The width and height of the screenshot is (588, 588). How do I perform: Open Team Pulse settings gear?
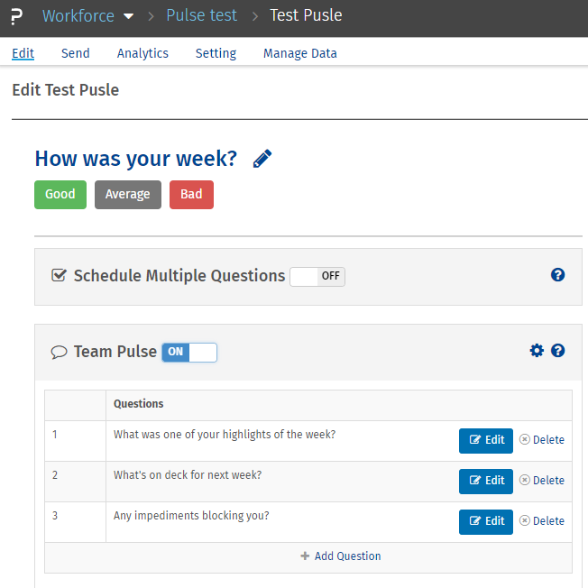tap(537, 351)
